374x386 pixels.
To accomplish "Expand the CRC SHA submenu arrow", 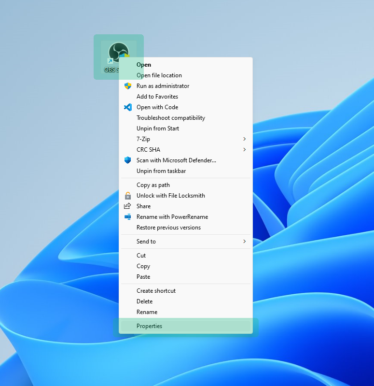I will (244, 150).
